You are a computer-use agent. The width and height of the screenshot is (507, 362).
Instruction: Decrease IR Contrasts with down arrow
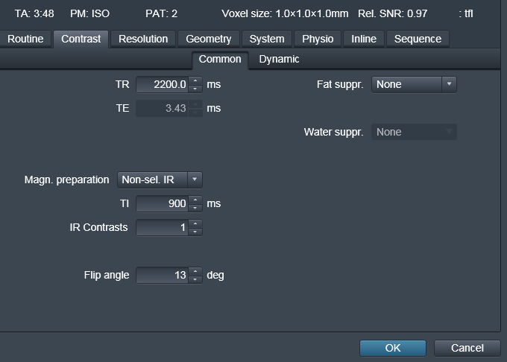(195, 232)
